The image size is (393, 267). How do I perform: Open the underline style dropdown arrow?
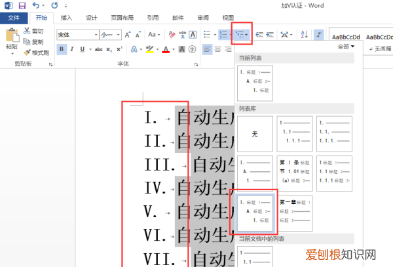pos(90,49)
